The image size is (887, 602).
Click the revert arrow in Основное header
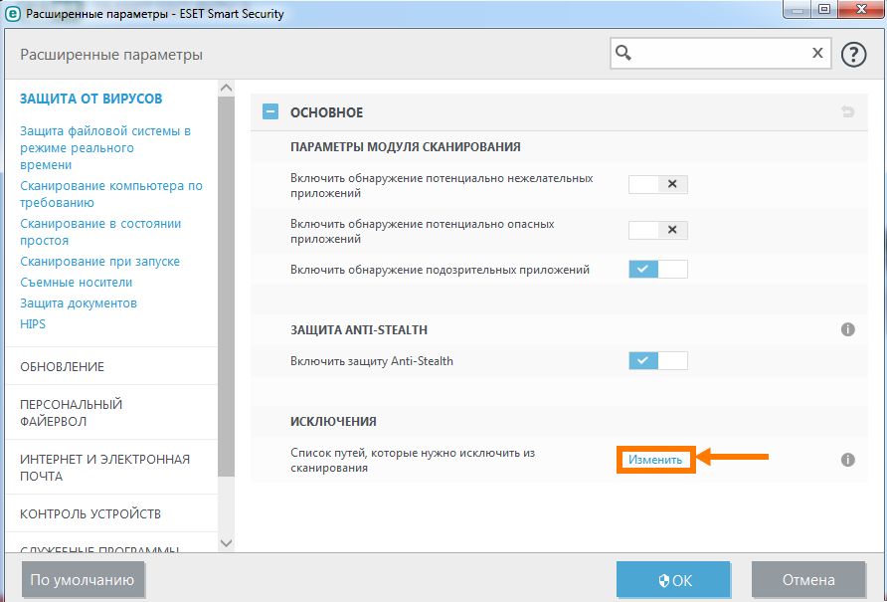pos(847,111)
